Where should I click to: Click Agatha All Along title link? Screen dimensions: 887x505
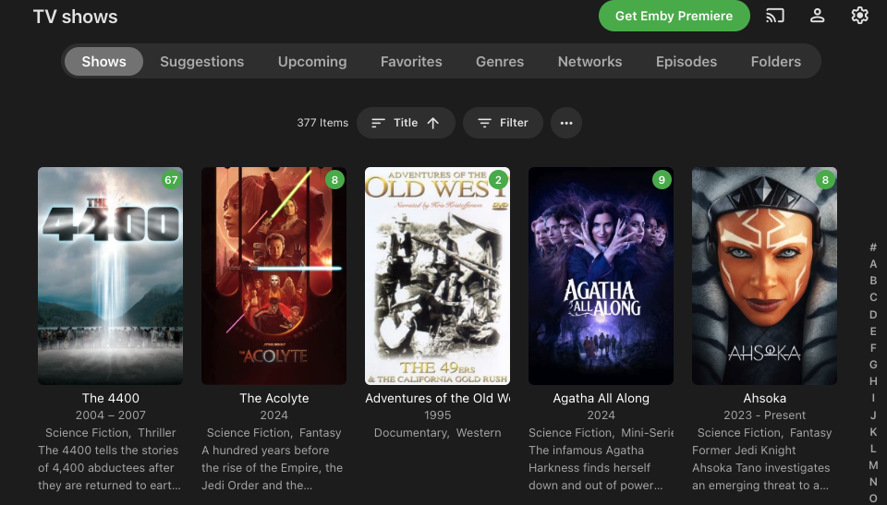pos(601,398)
